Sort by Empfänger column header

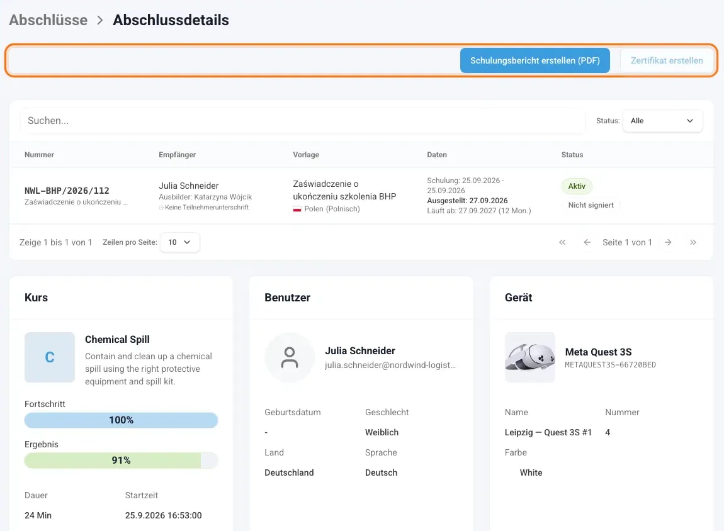click(178, 155)
